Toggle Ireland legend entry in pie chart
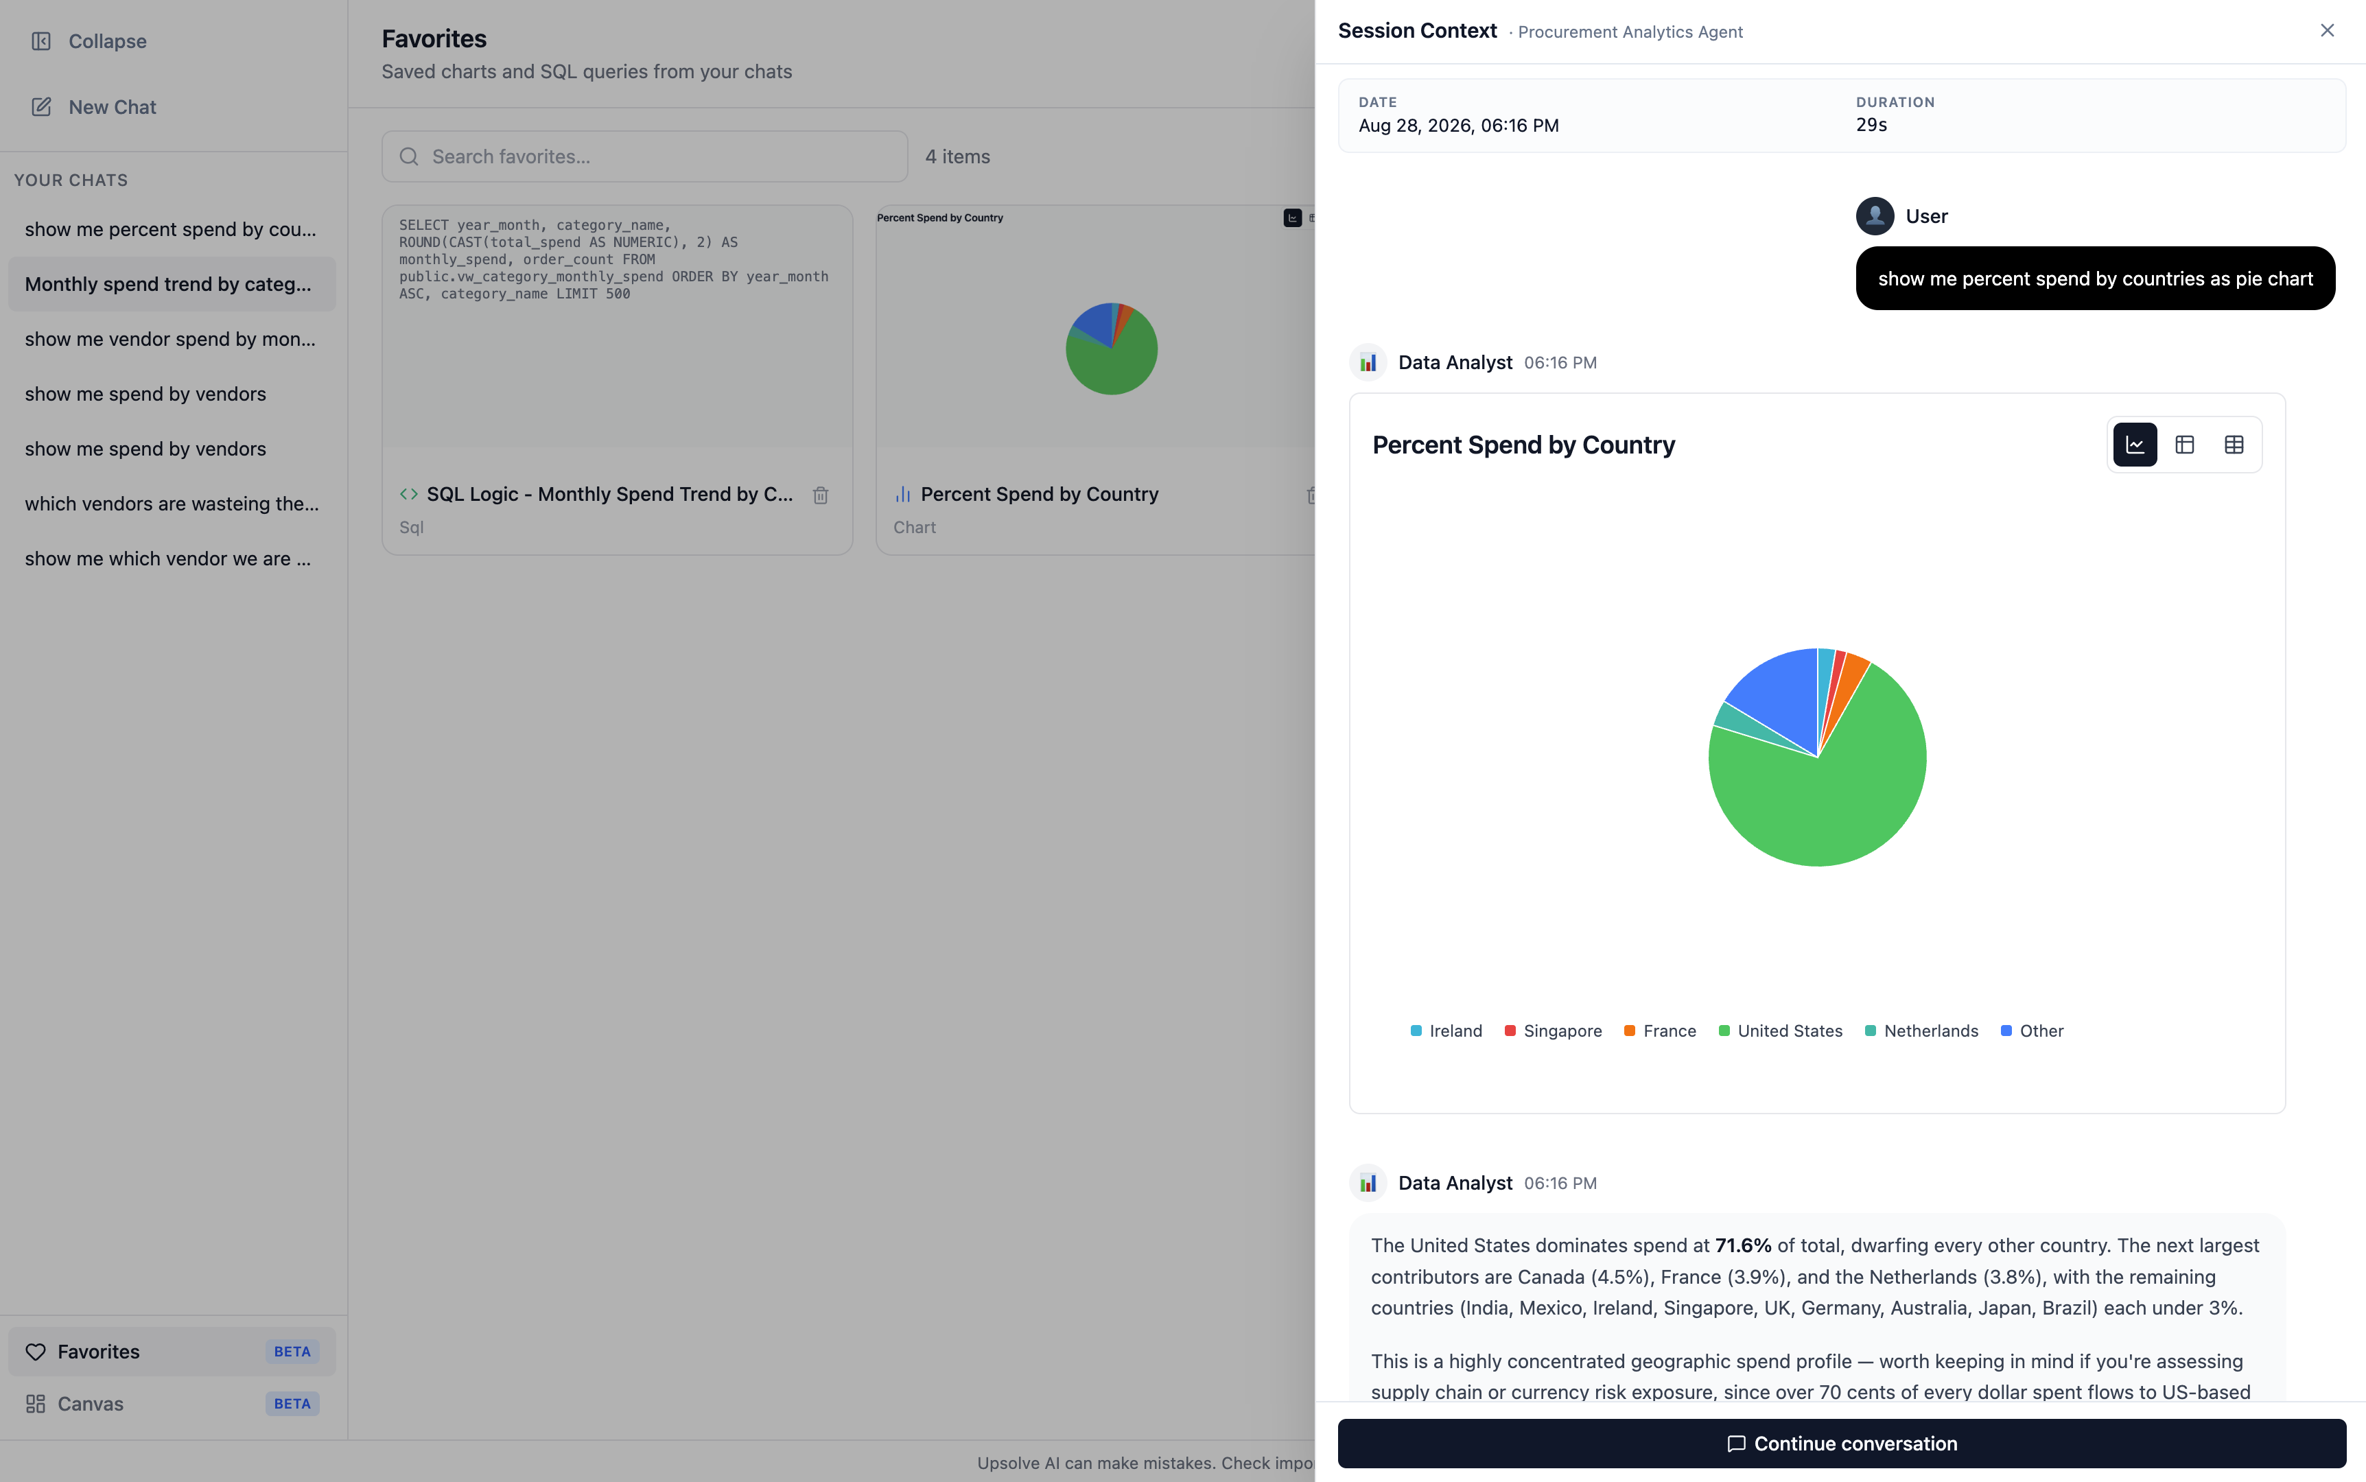 coord(1446,1031)
